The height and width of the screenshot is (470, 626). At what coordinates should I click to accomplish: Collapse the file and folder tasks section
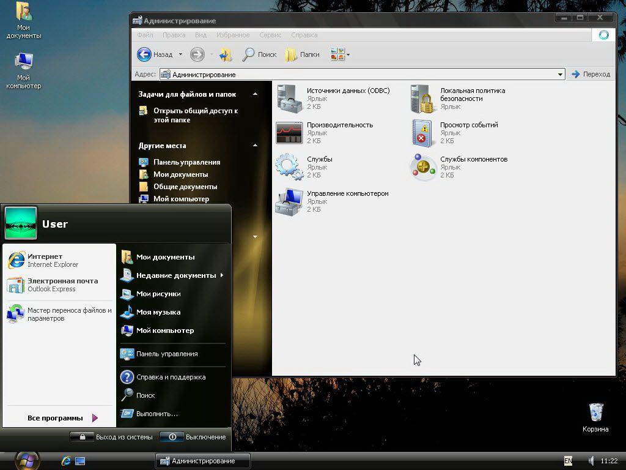point(255,94)
